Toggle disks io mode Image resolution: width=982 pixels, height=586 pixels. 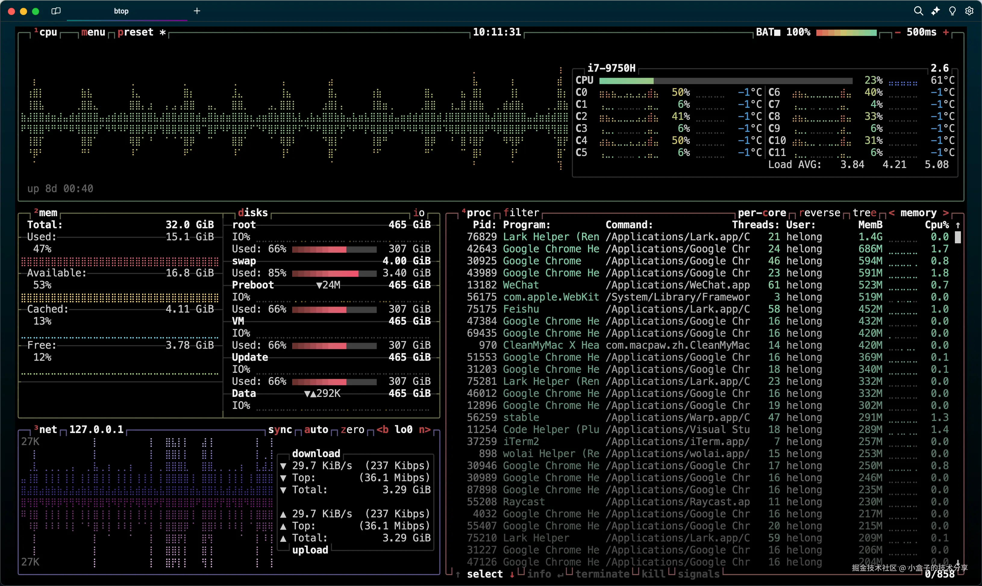coord(419,213)
